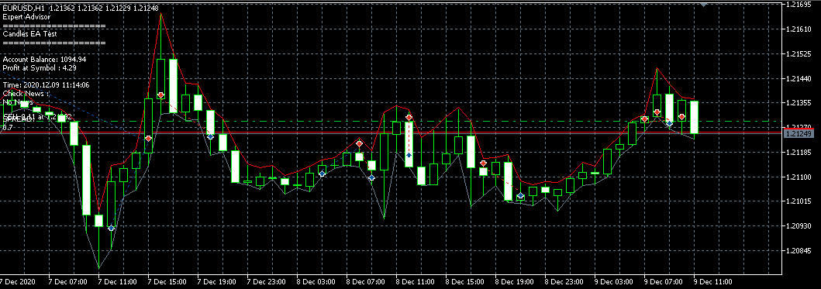Select the 'Expert Advisor' label on chart
Image resolution: width=821 pixels, height=289 pixels.
(26, 17)
